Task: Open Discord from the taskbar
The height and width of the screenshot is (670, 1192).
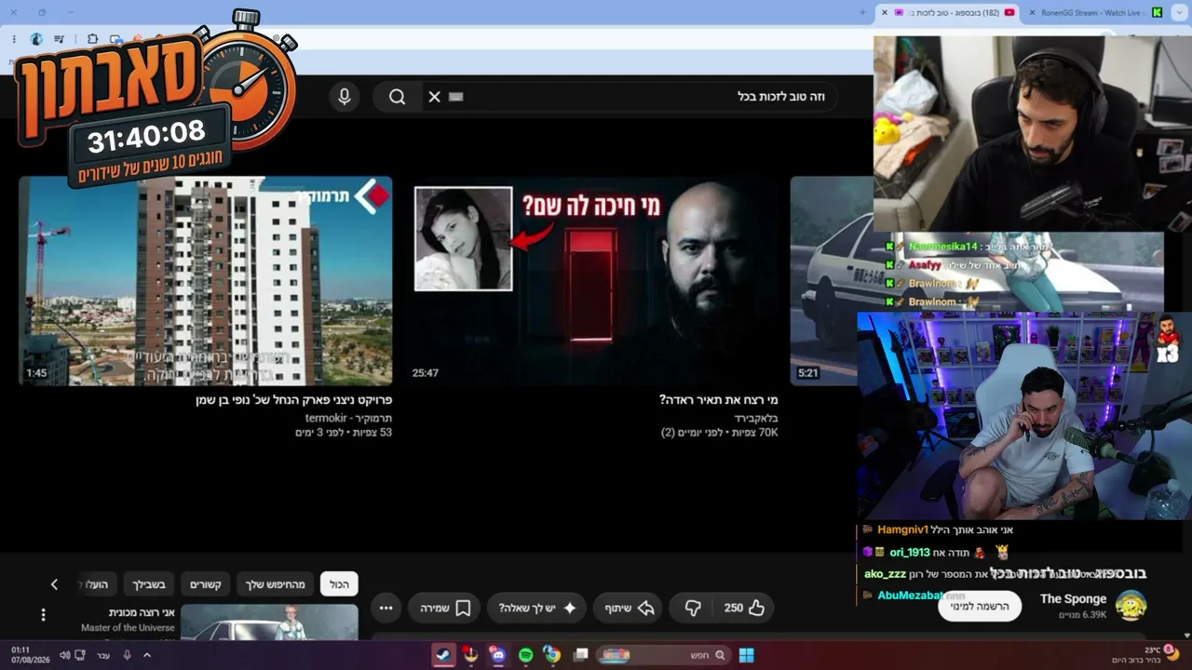Action: [x=498, y=655]
